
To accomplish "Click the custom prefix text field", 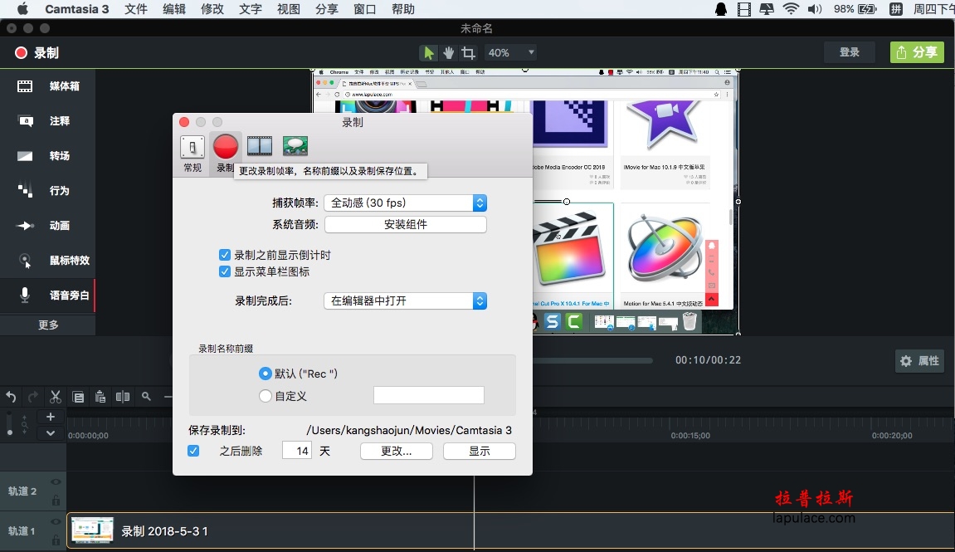I will [429, 395].
